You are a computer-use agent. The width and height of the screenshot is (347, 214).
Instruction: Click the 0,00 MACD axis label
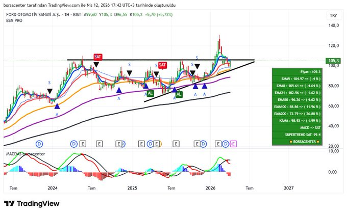point(334,172)
